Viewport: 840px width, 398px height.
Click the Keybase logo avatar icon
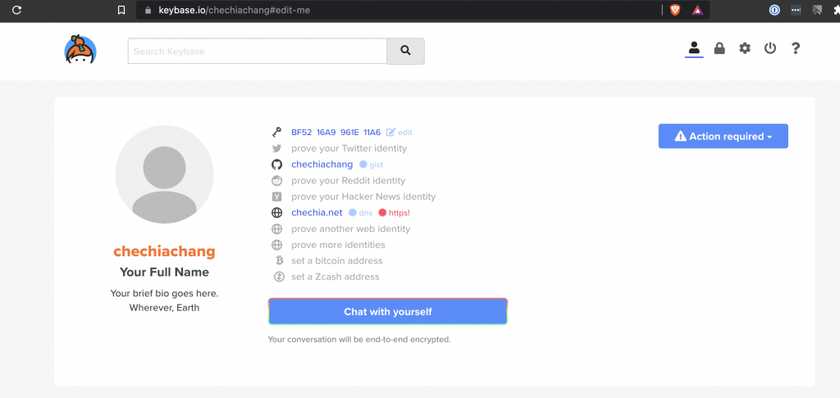pyautogui.click(x=80, y=49)
